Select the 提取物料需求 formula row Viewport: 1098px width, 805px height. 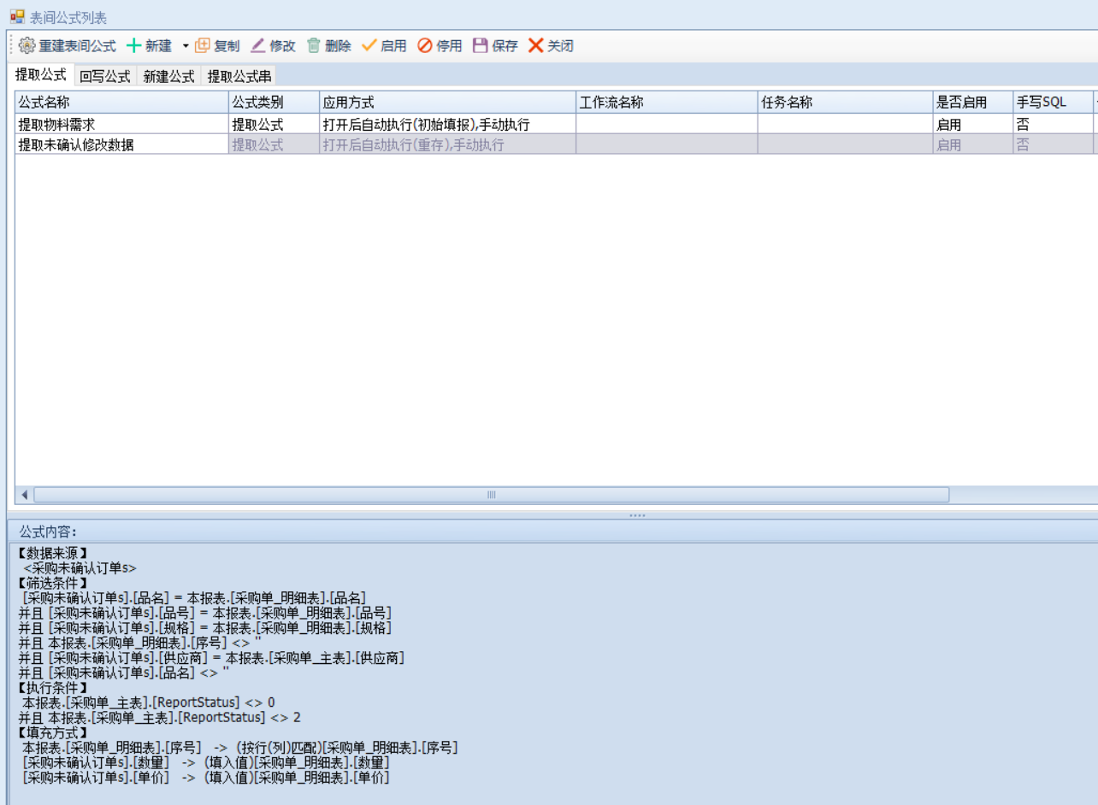[x=120, y=125]
